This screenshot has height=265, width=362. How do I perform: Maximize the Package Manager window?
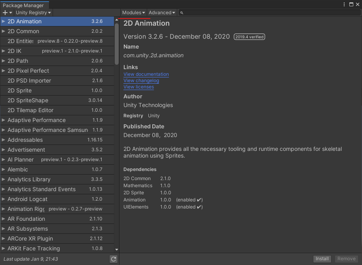tap(351, 4)
